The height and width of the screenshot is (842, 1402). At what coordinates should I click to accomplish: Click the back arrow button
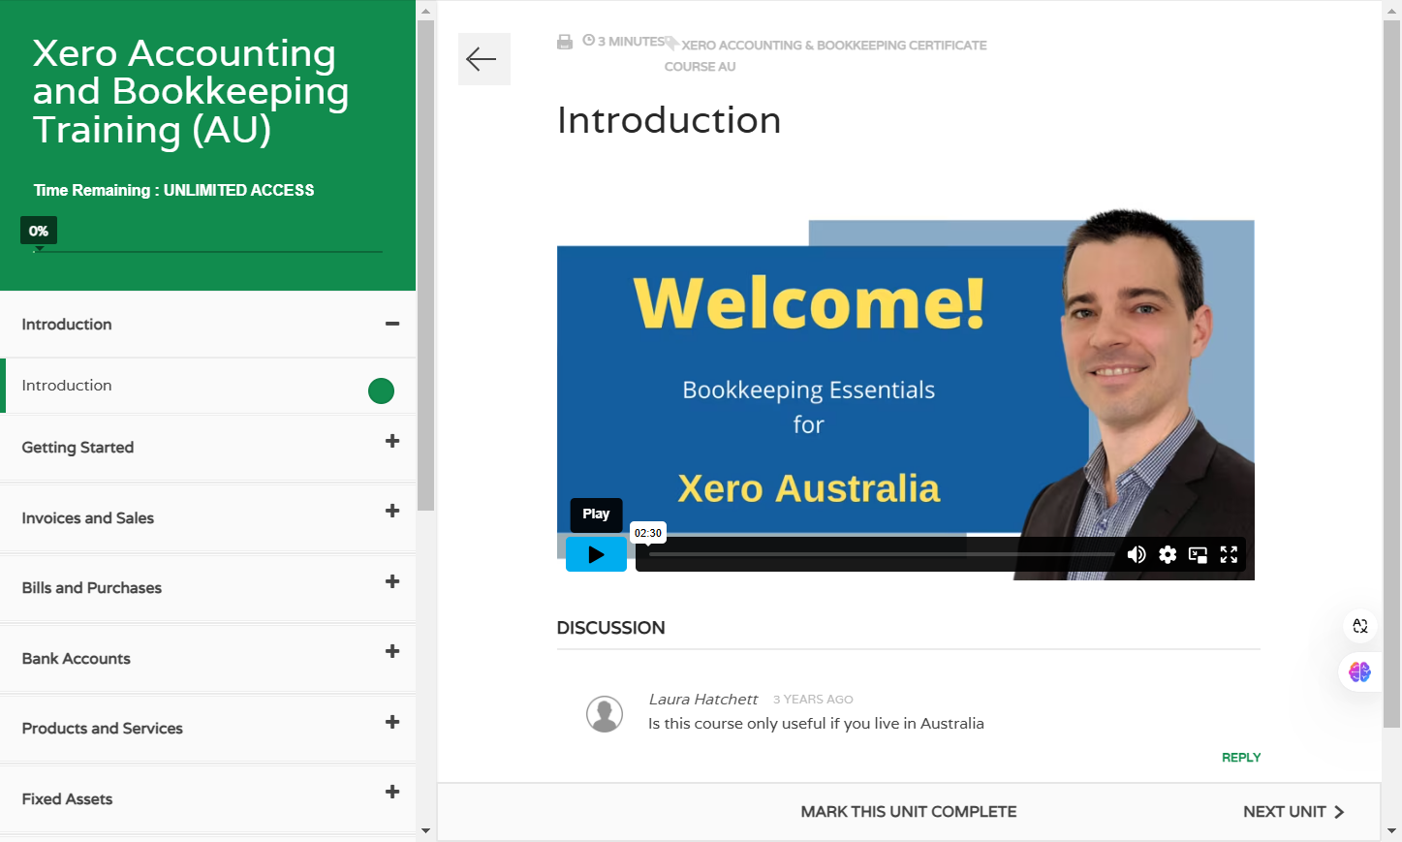(x=483, y=59)
